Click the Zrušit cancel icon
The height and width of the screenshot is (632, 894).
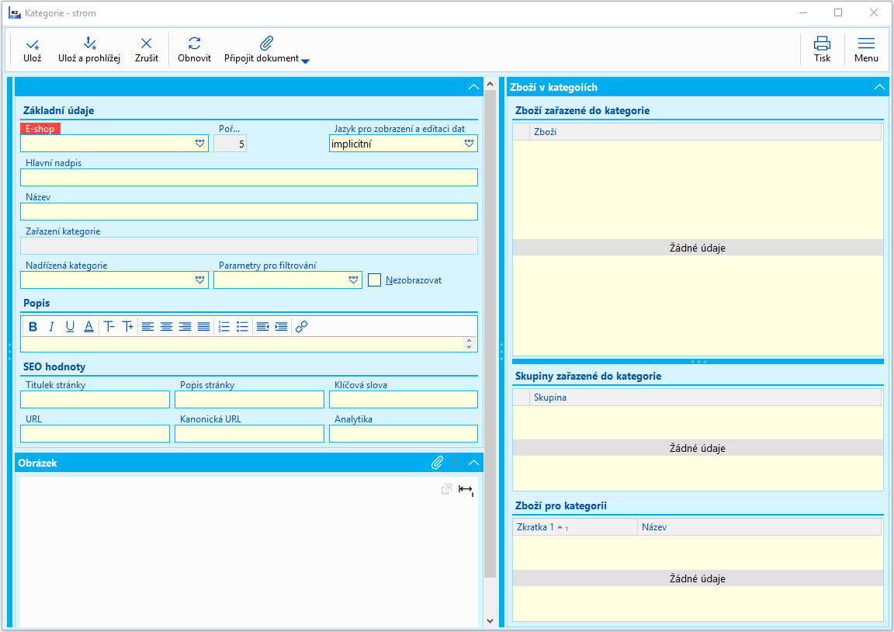[x=146, y=44]
